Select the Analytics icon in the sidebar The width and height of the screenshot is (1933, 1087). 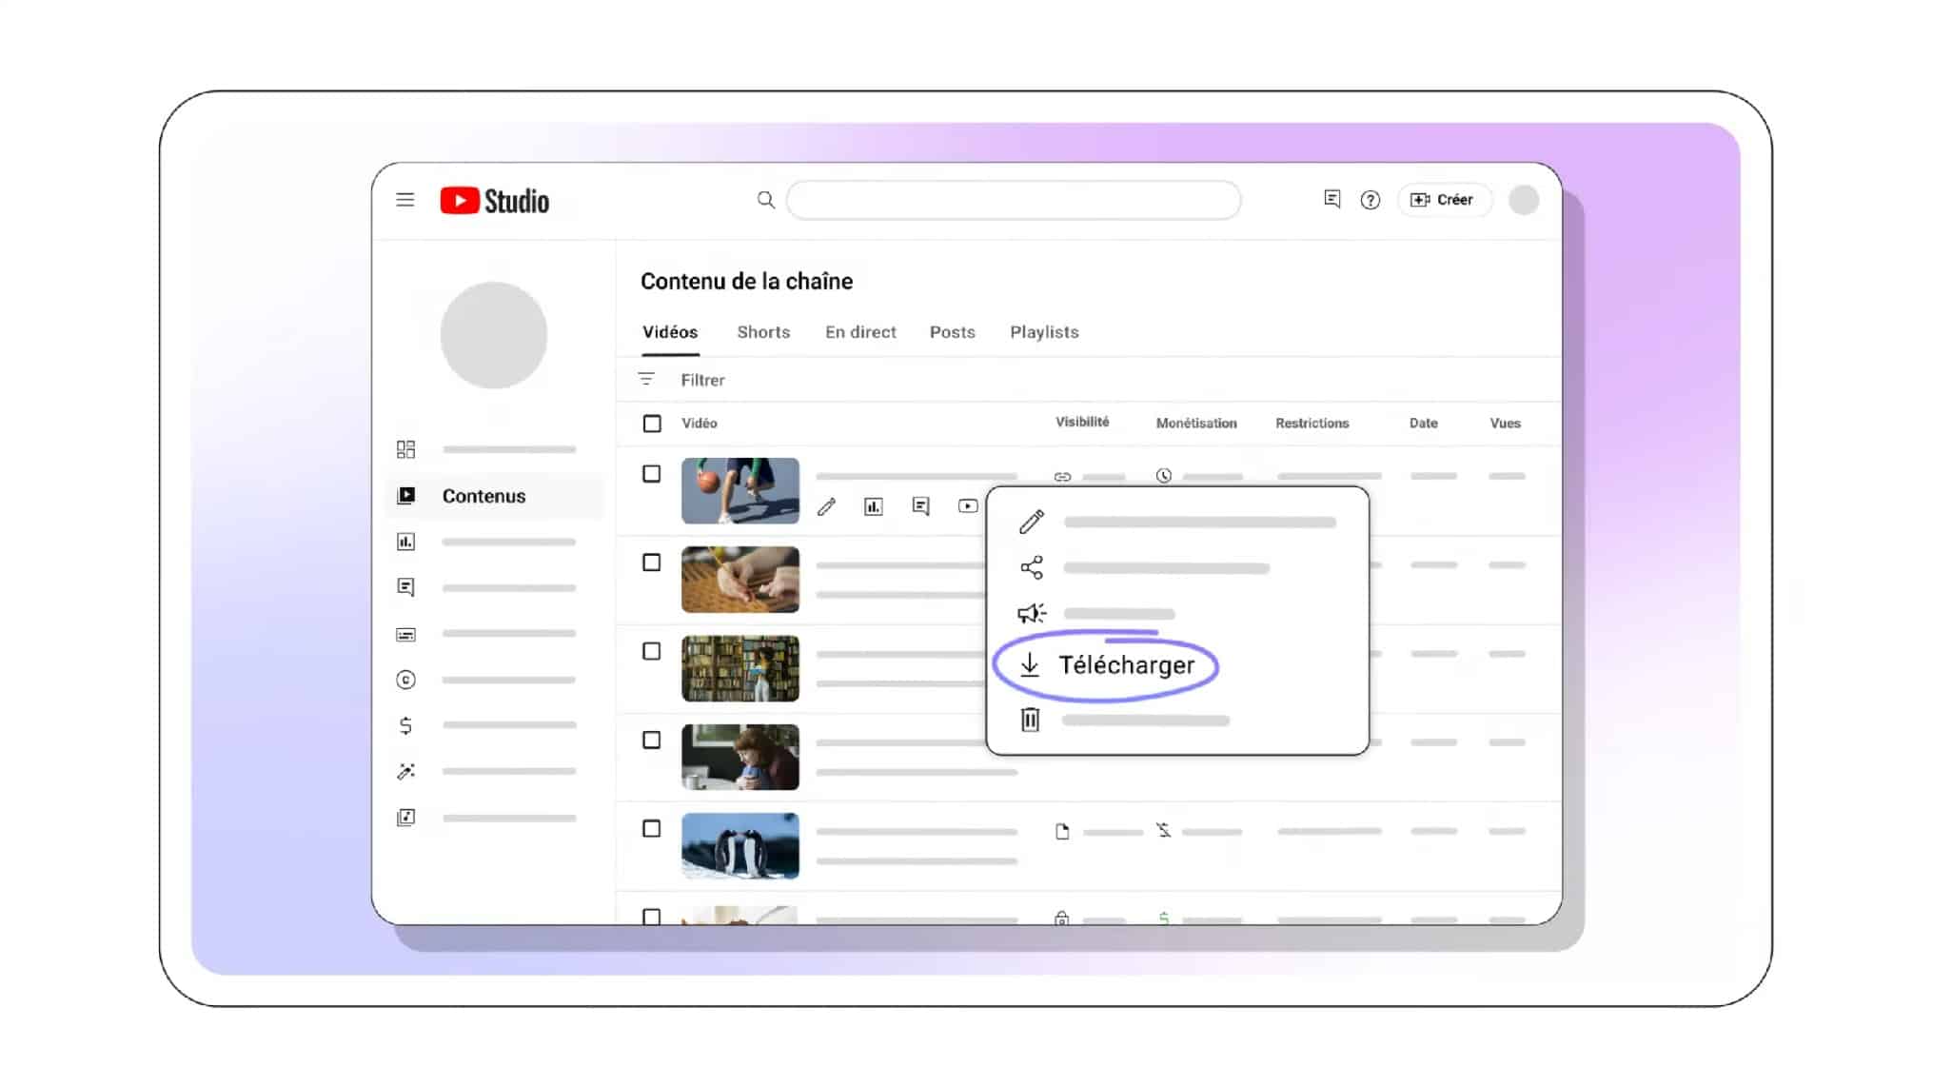tap(406, 542)
